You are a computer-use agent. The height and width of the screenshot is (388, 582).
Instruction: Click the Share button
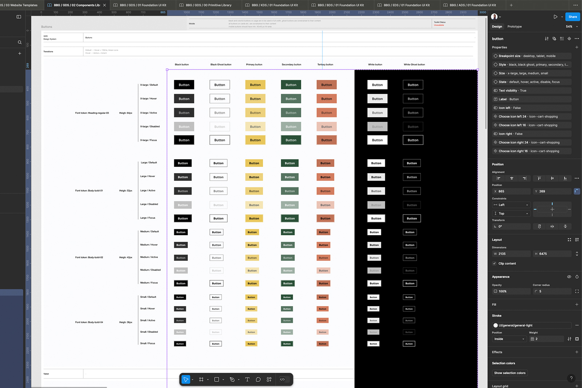[x=573, y=17]
